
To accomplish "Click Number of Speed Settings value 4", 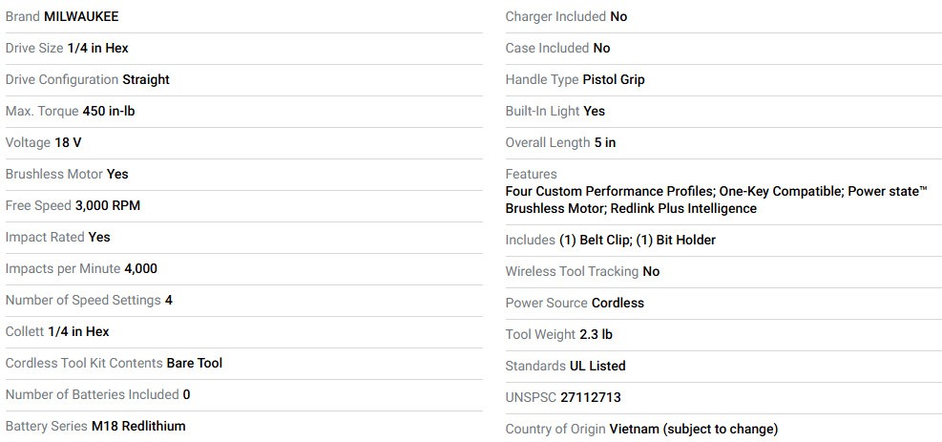I will (168, 301).
